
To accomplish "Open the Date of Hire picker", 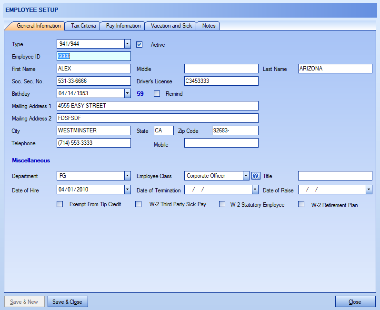I will [x=127, y=190].
